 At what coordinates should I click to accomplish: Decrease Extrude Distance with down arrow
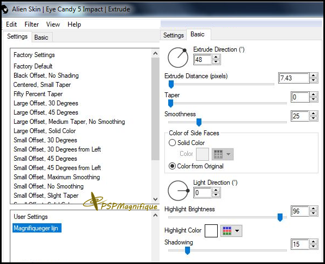pyautogui.click(x=314, y=80)
